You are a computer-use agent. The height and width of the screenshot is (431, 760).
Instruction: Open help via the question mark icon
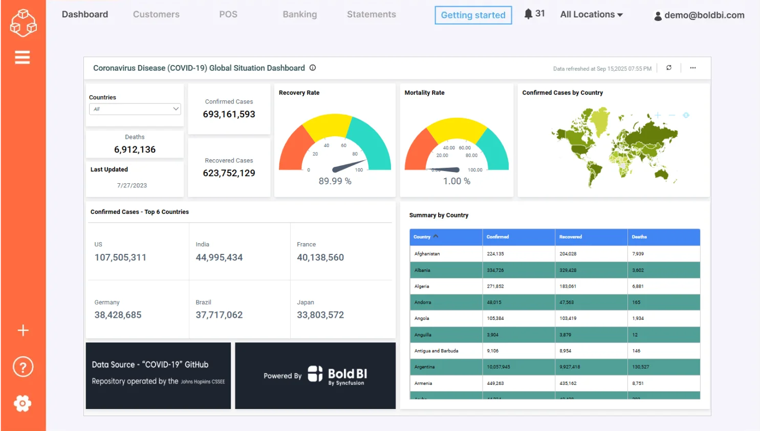23,367
